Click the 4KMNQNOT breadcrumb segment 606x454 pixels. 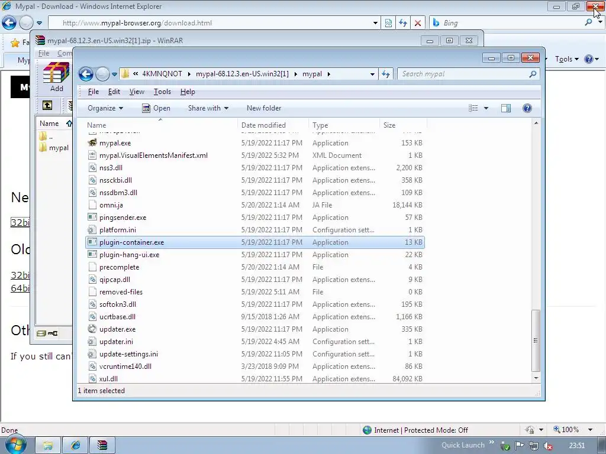tap(162, 74)
